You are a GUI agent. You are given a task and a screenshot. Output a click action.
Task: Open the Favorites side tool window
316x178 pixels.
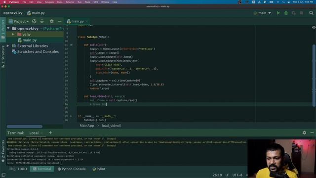tap(3, 151)
